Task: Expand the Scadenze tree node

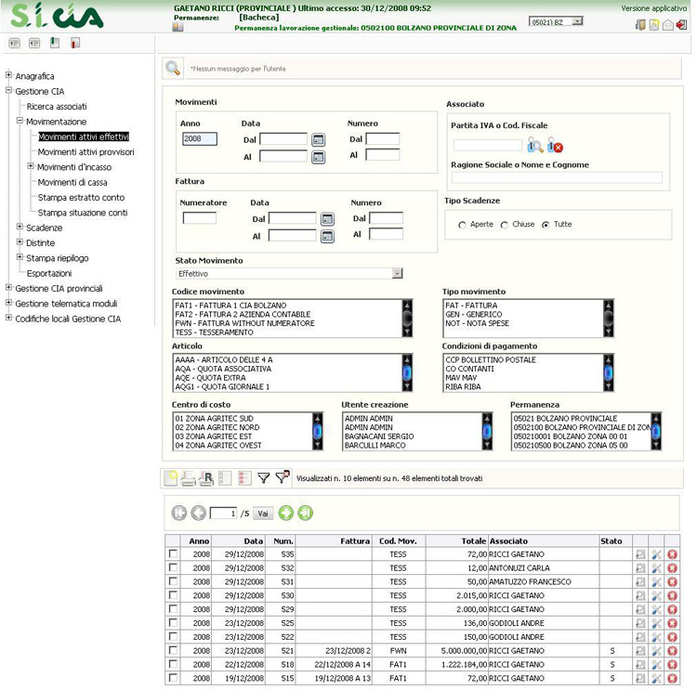Action: coord(20,227)
